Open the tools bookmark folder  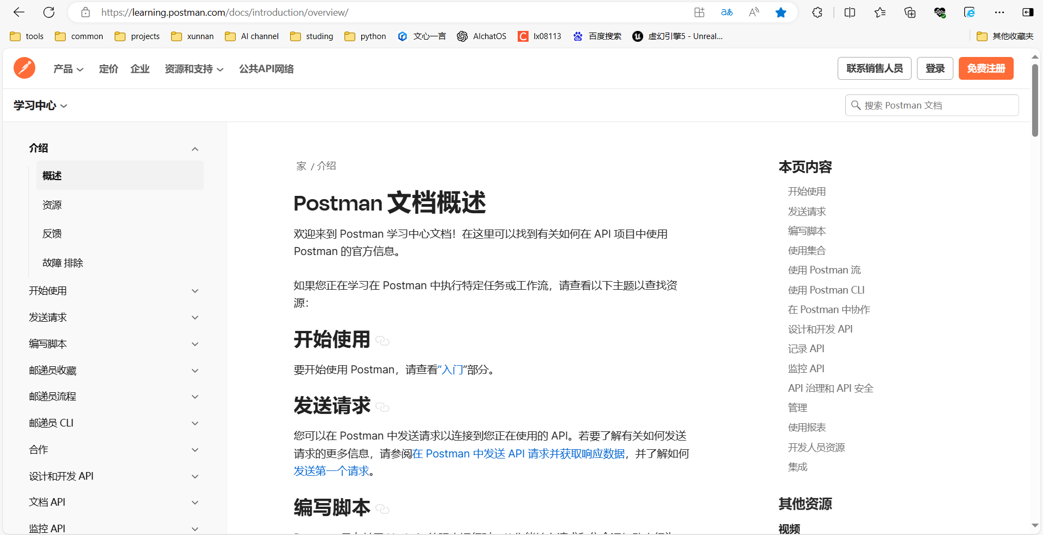(27, 36)
